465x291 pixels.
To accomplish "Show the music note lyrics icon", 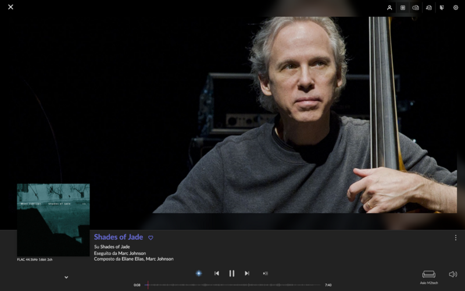I will [x=429, y=8].
